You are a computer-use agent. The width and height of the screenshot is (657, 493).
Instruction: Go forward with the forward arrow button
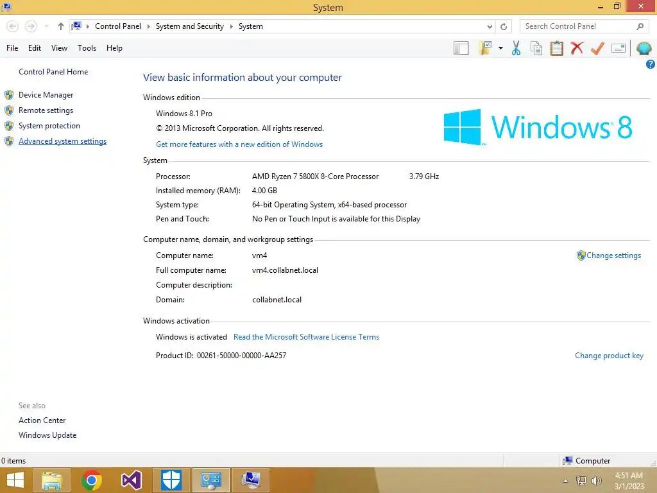[x=31, y=26]
